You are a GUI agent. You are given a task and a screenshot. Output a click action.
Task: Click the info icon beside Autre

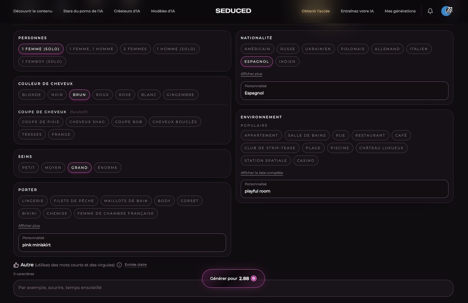(119, 265)
